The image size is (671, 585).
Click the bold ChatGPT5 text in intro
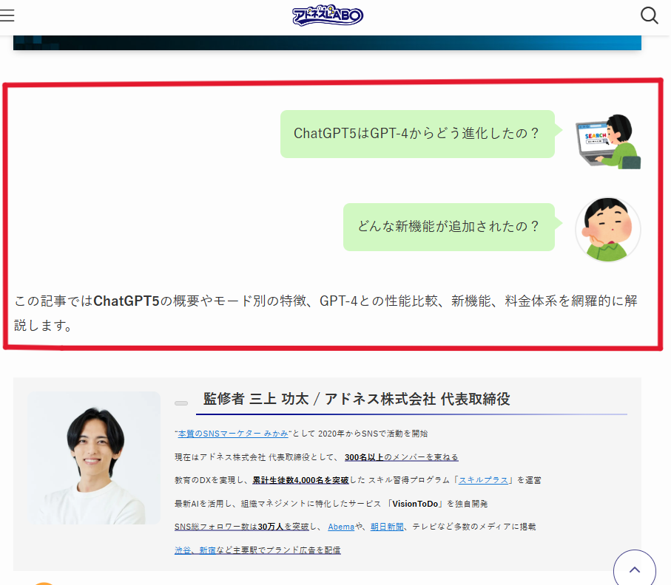127,301
